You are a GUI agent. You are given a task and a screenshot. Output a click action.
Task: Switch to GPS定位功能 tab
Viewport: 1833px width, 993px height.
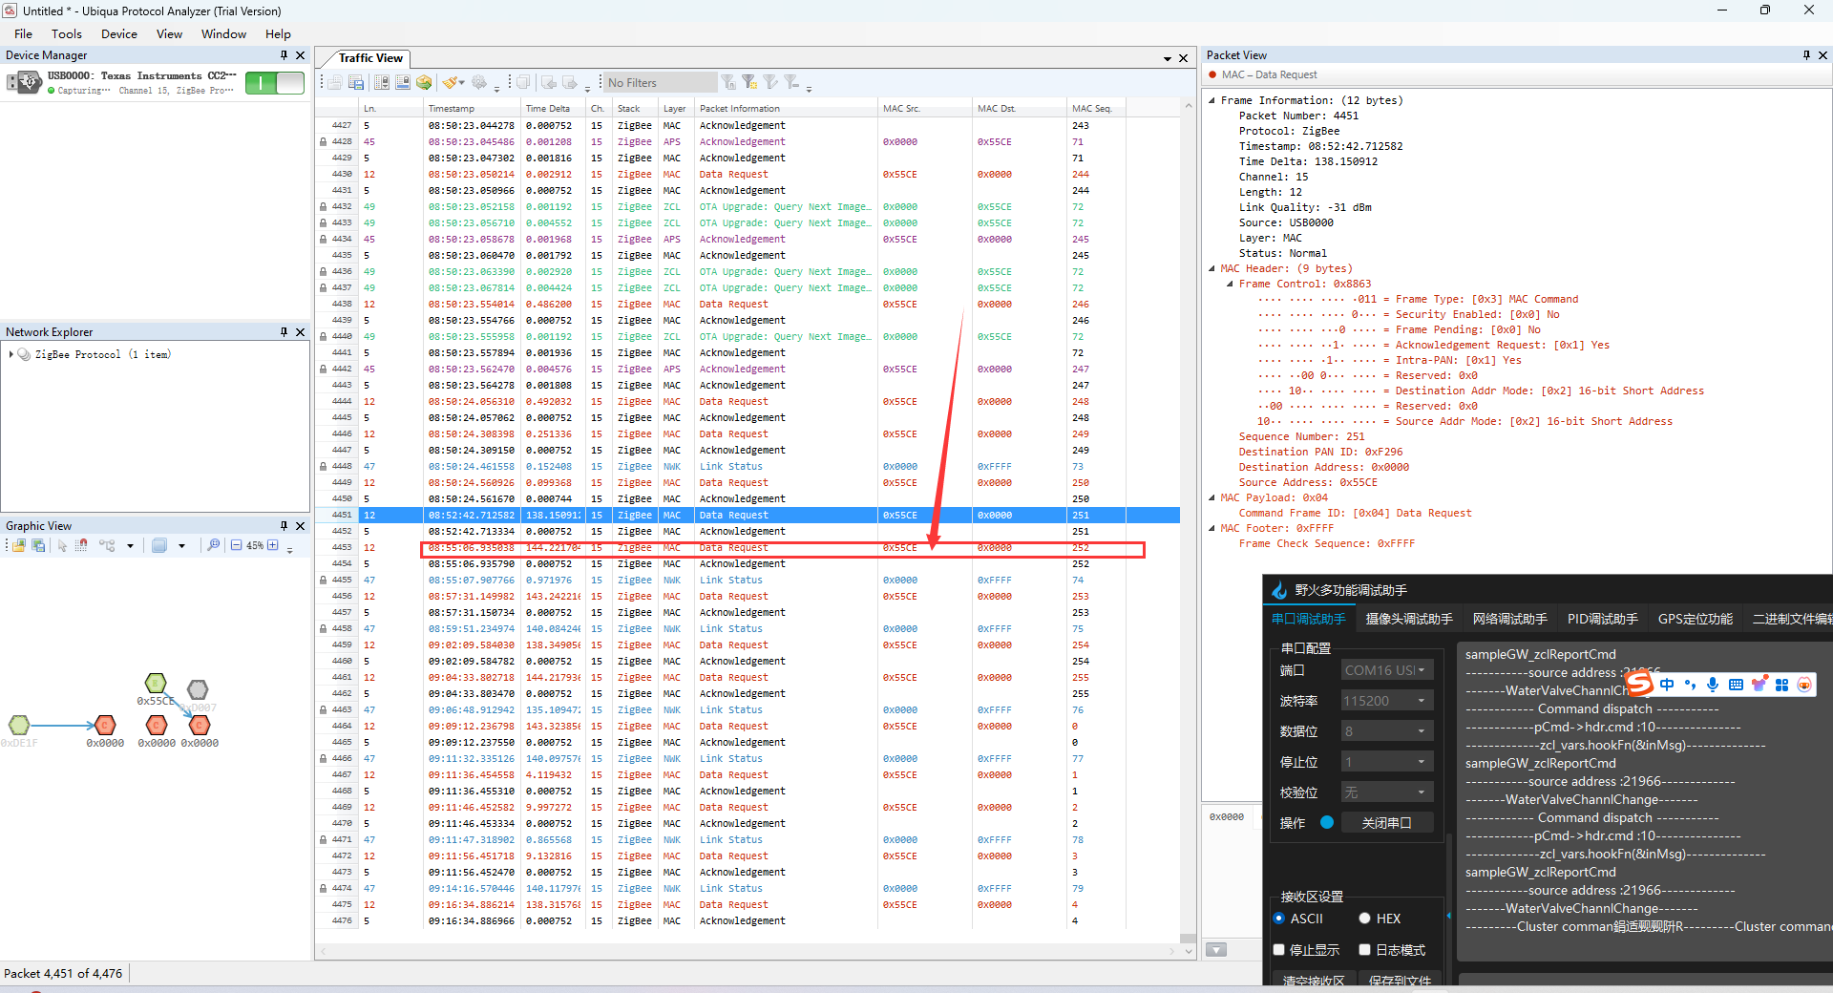1696,619
